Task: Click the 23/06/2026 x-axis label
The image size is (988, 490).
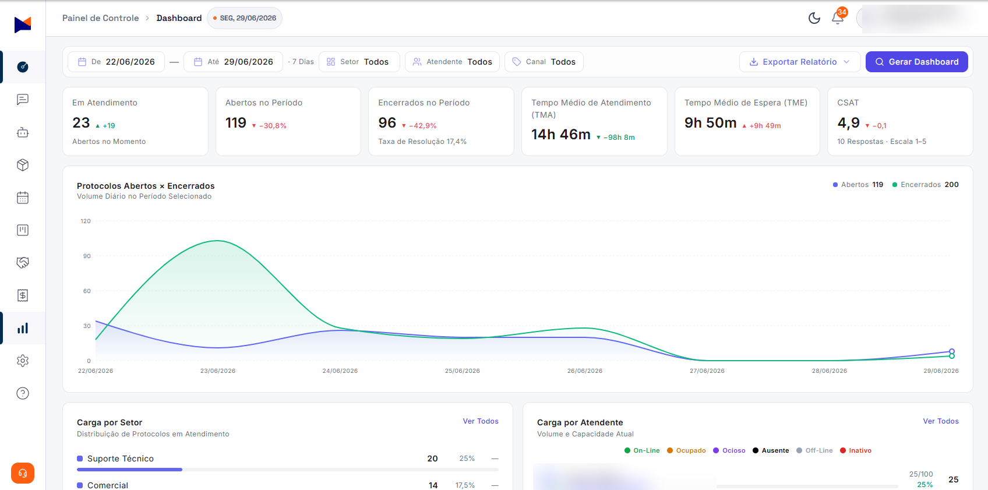Action: tap(218, 371)
